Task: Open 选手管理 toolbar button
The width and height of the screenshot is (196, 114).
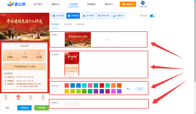Action: 88,16
